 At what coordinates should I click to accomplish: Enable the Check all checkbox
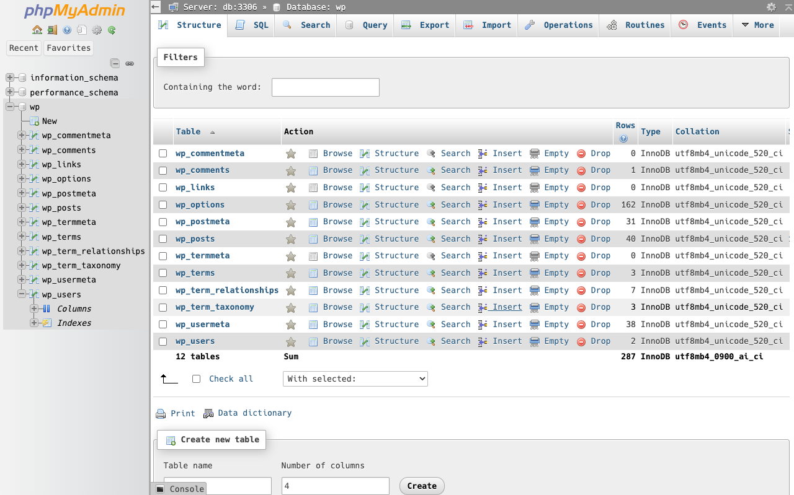point(197,379)
